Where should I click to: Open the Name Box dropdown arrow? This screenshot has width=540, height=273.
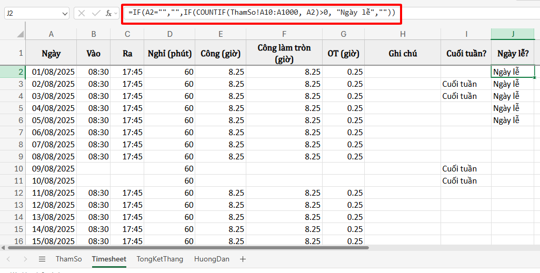click(65, 14)
